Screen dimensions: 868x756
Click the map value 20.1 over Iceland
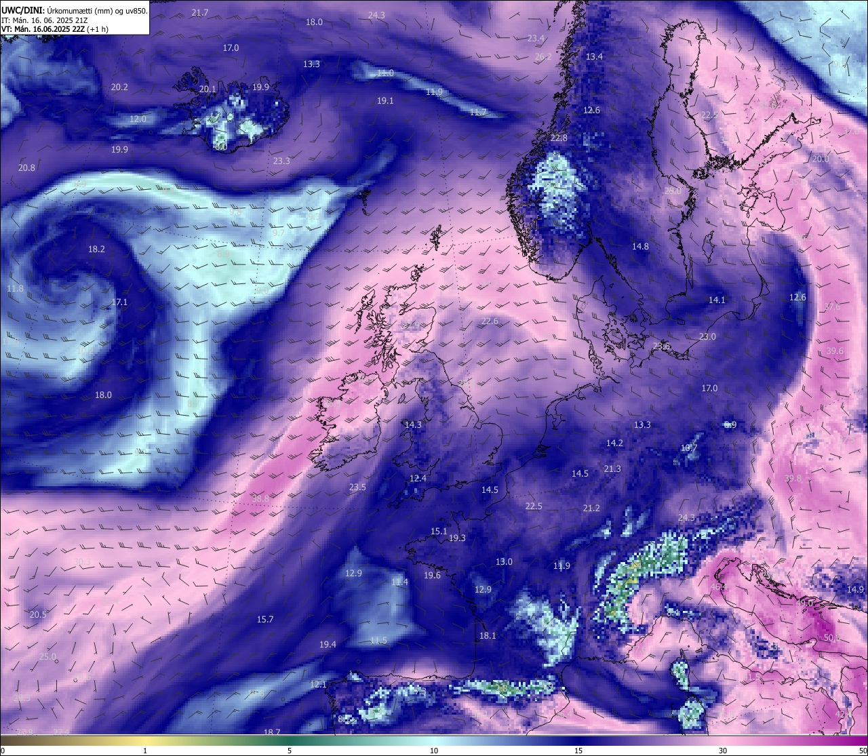pos(208,89)
